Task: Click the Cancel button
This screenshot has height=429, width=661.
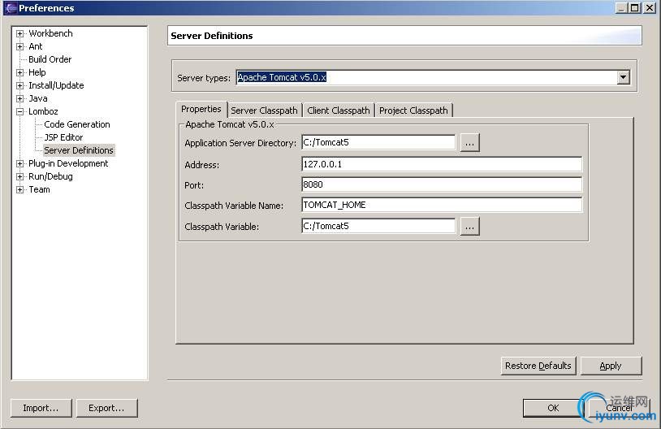Action: pos(619,408)
